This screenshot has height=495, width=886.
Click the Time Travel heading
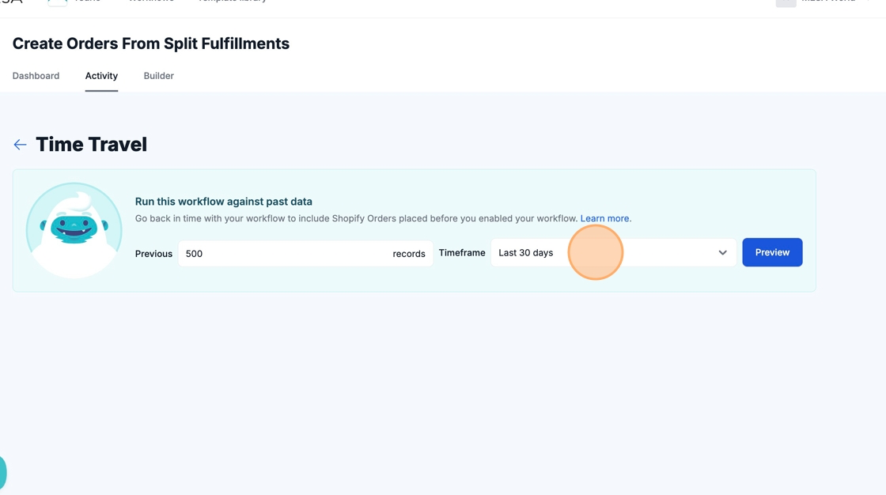click(91, 145)
